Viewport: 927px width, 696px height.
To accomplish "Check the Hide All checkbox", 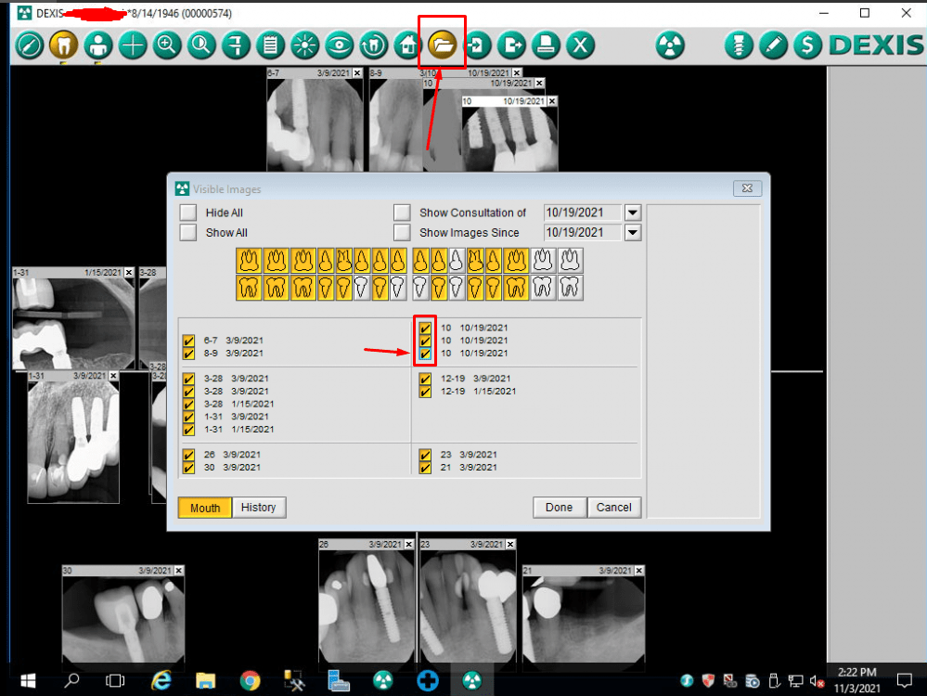I will click(x=188, y=213).
